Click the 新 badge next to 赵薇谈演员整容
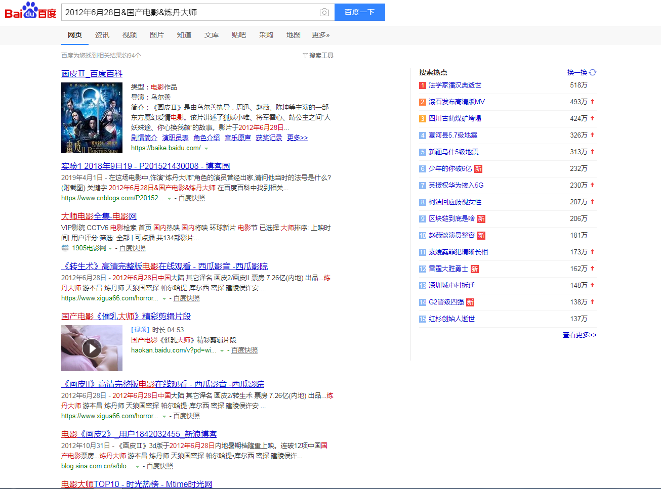The height and width of the screenshot is (489, 661). (481, 236)
